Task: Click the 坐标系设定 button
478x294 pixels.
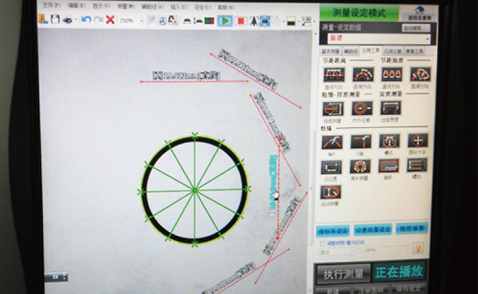Action: (x=334, y=230)
